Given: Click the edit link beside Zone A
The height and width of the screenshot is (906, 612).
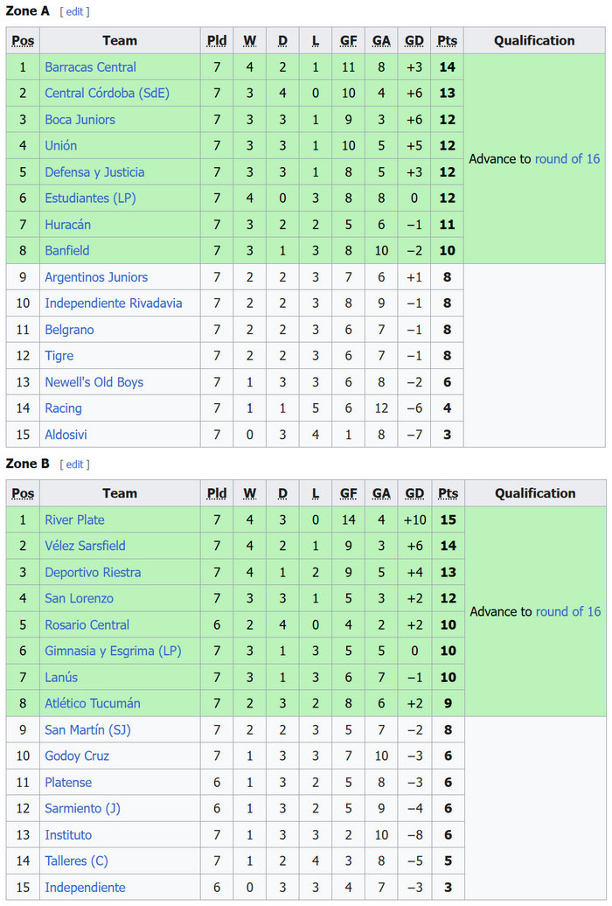Looking at the screenshot, I should (74, 11).
